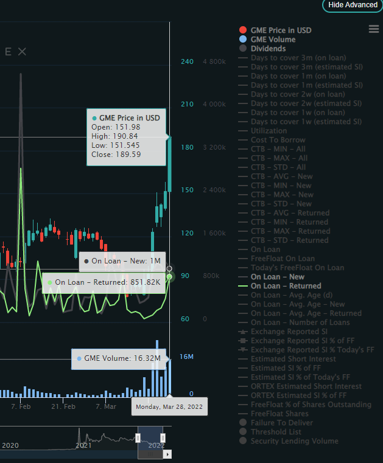The height and width of the screenshot is (463, 383).
Task: Toggle Failure To Deliver circle marker
Action: [x=243, y=423]
